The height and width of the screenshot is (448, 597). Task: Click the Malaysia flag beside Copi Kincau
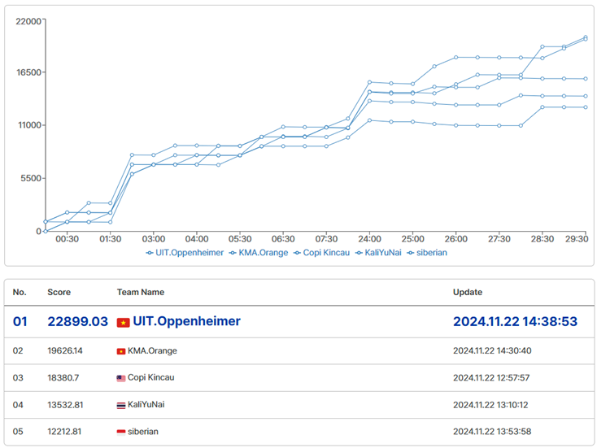pos(121,378)
